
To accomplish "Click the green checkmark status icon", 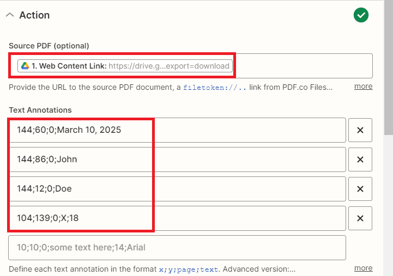I will pyautogui.click(x=361, y=15).
